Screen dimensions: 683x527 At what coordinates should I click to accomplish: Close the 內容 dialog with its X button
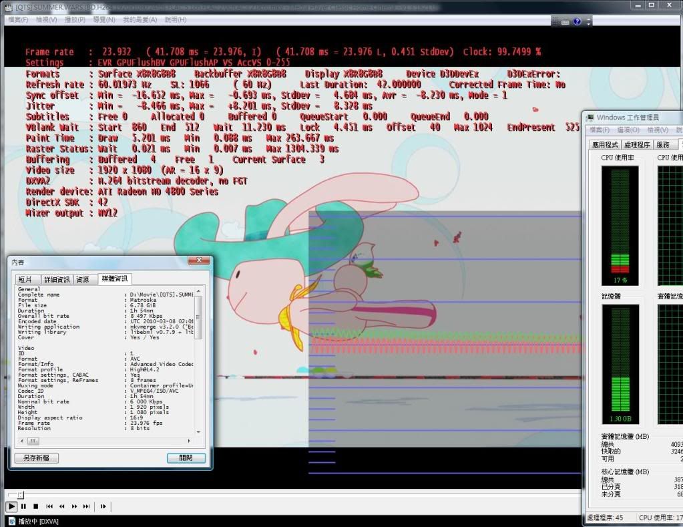[199, 260]
